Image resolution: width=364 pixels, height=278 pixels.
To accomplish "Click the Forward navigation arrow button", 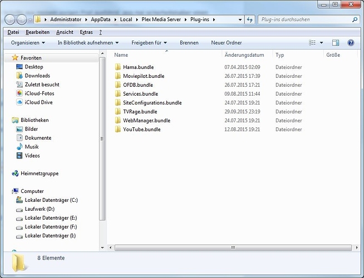I will pos(22,19).
